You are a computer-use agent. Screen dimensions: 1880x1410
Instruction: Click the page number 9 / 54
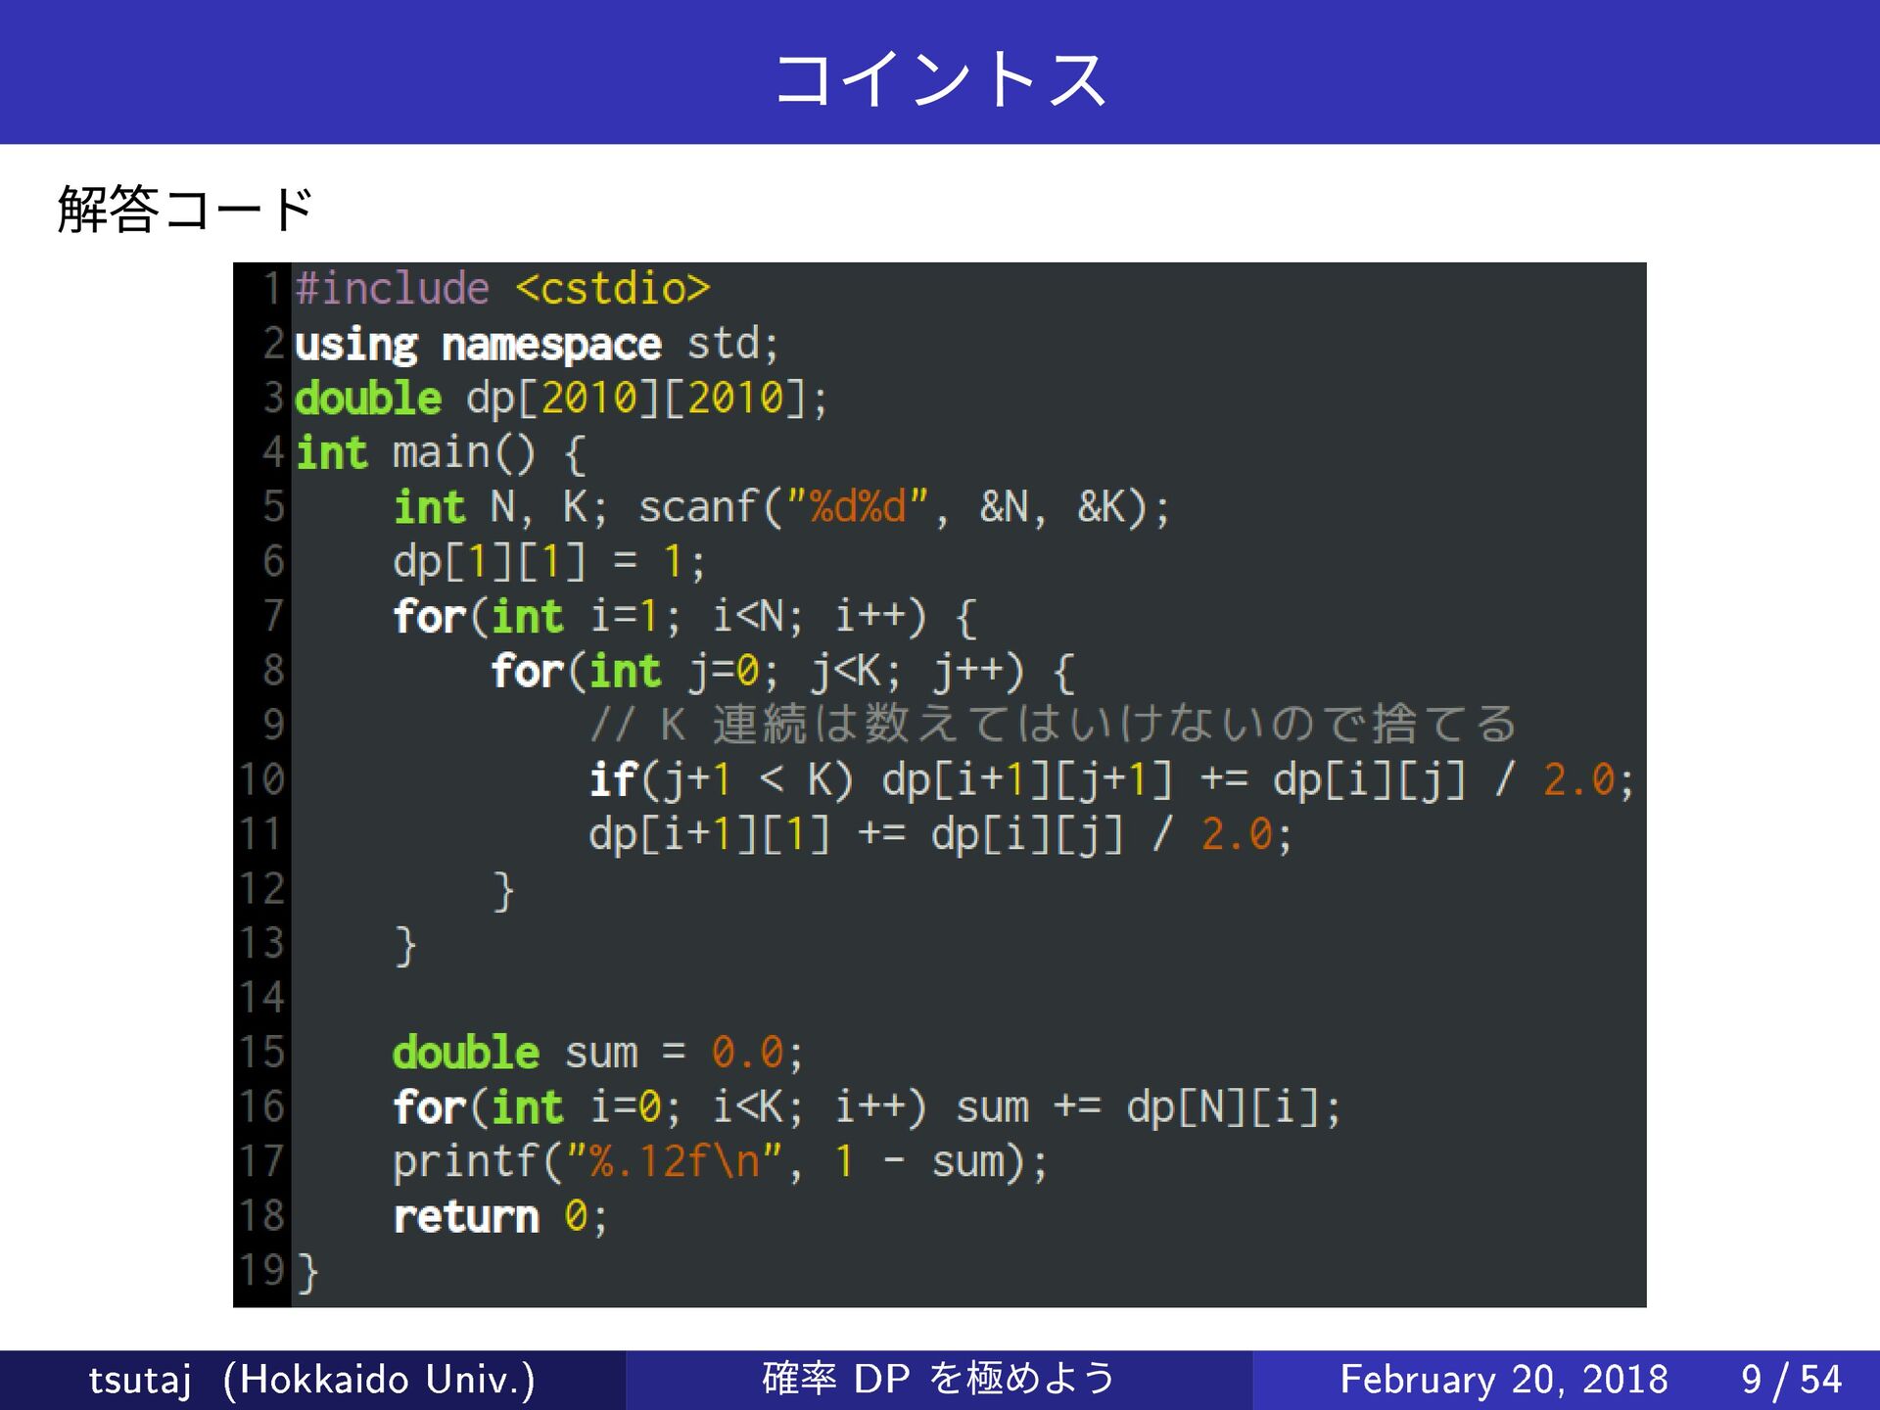pos(1791,1380)
